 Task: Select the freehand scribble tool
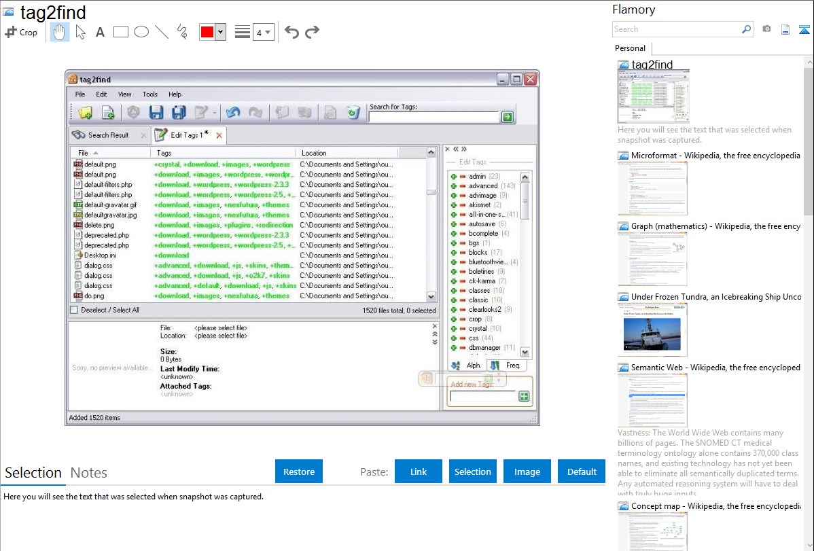pyautogui.click(x=182, y=32)
